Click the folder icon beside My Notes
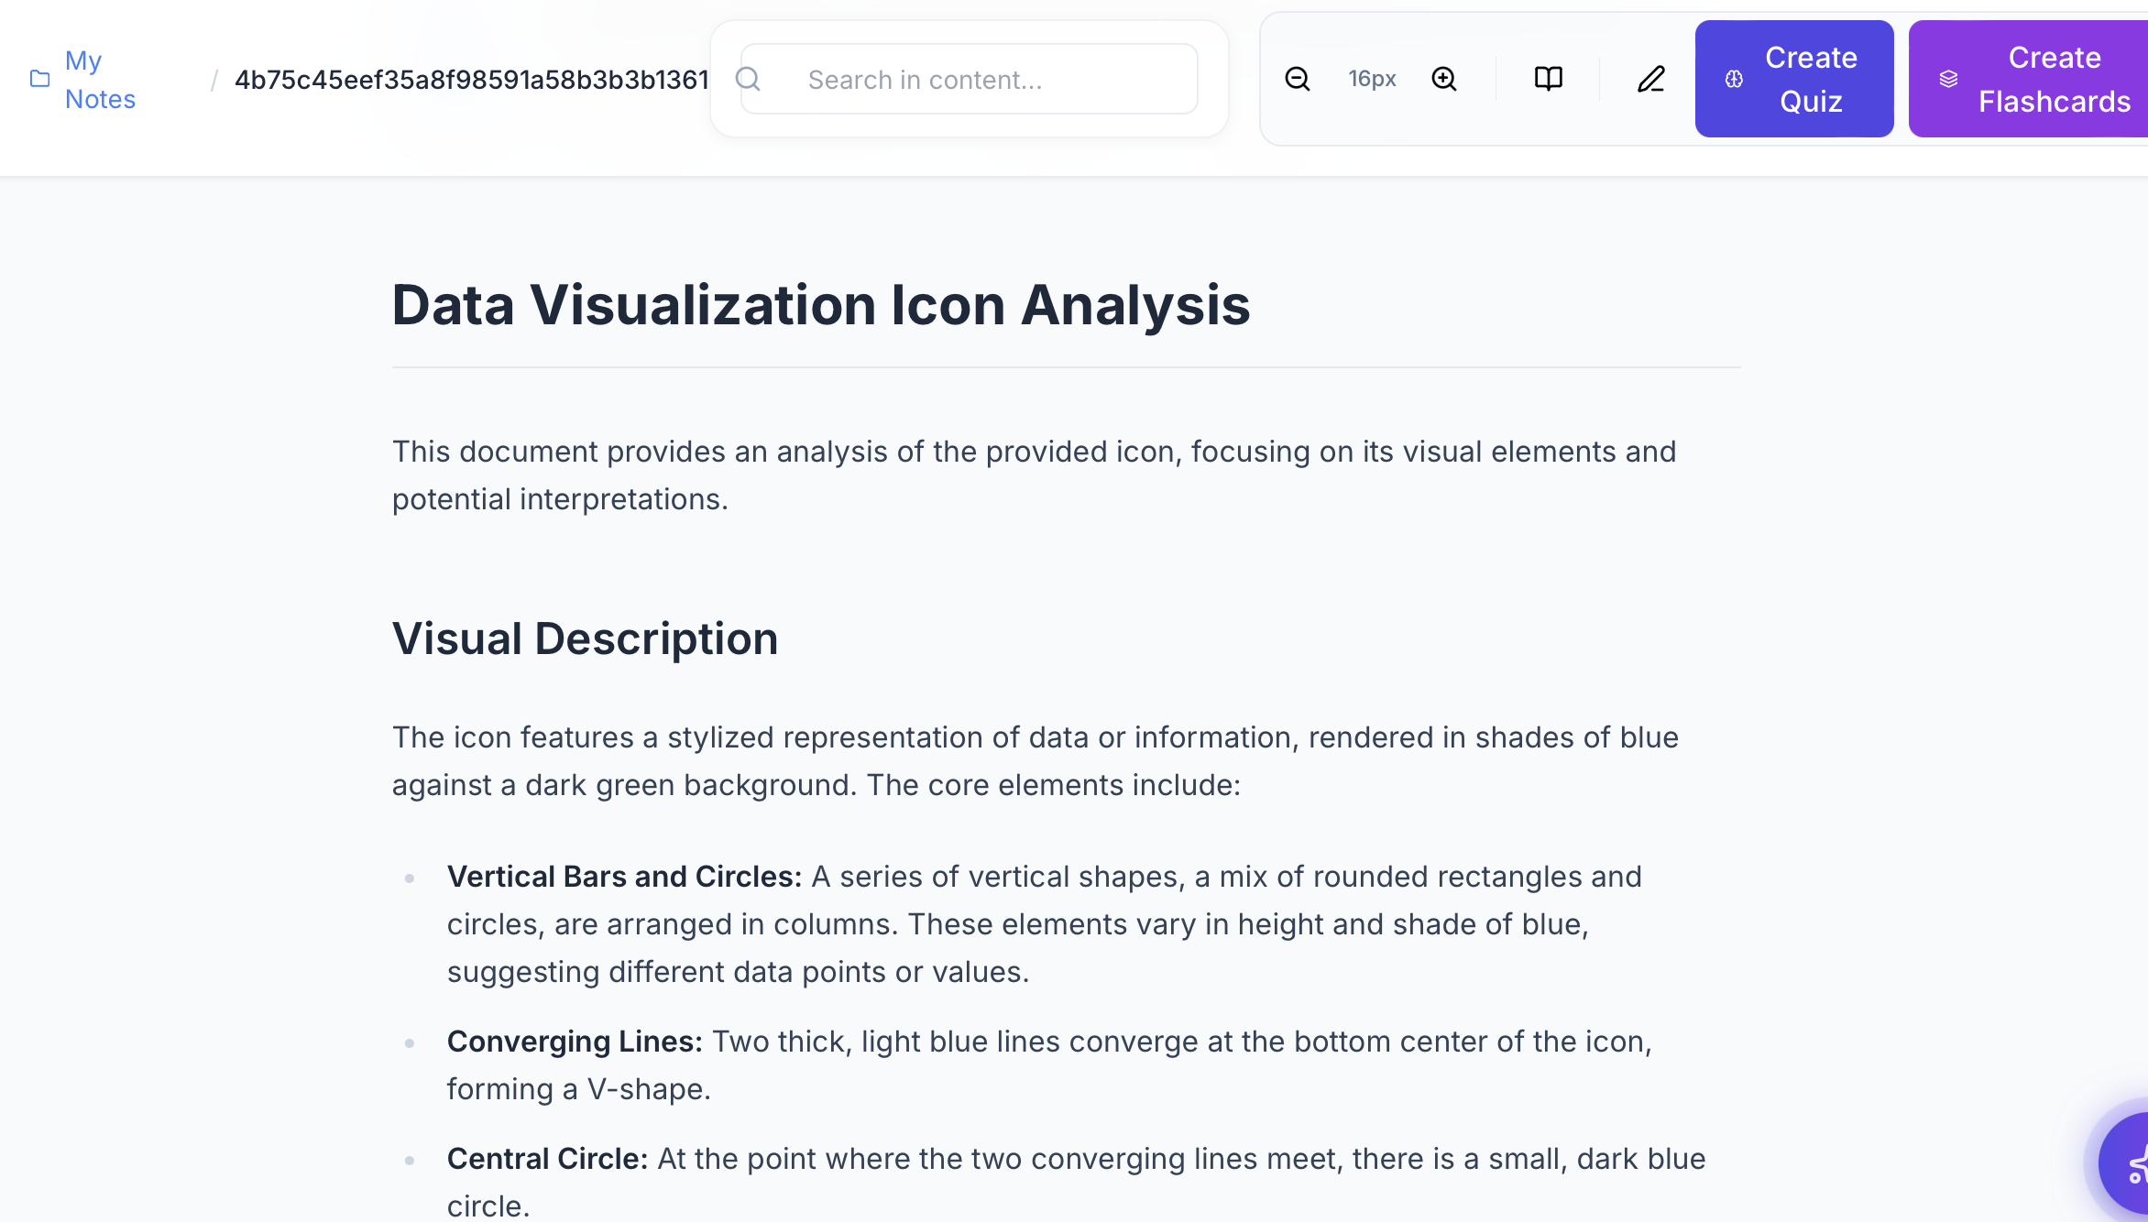The width and height of the screenshot is (2148, 1222). point(38,78)
